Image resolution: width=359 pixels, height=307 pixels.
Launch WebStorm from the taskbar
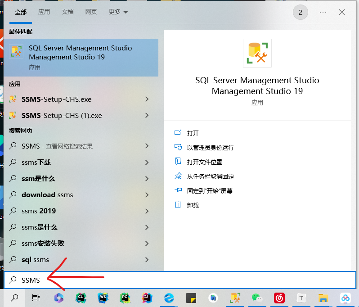[103, 298]
